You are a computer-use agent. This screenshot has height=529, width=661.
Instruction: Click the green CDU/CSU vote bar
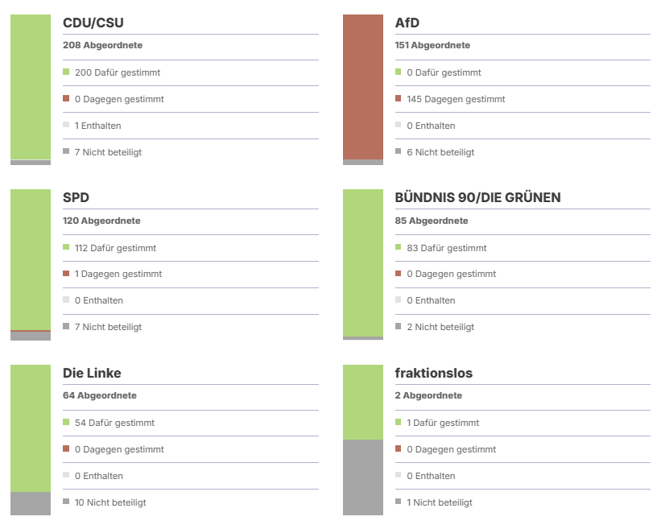pos(31,87)
